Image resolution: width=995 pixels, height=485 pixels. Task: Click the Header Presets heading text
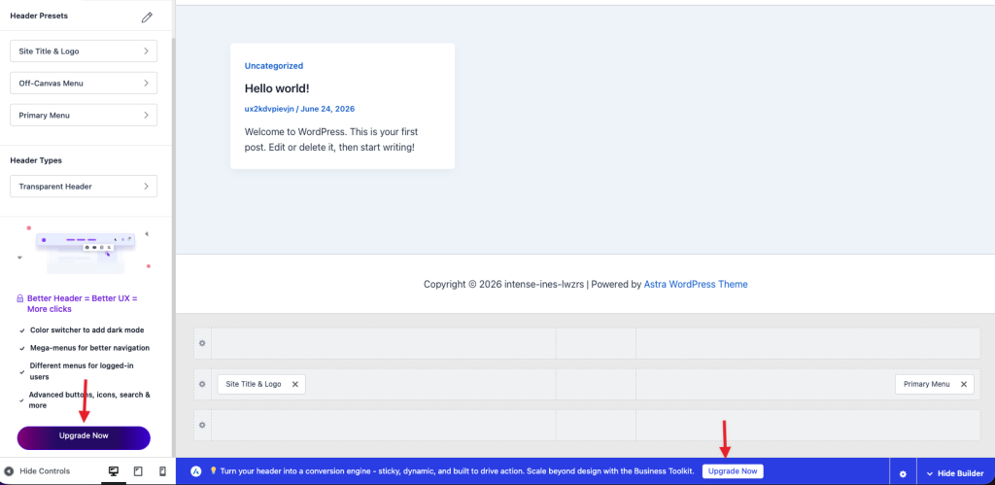coord(39,16)
